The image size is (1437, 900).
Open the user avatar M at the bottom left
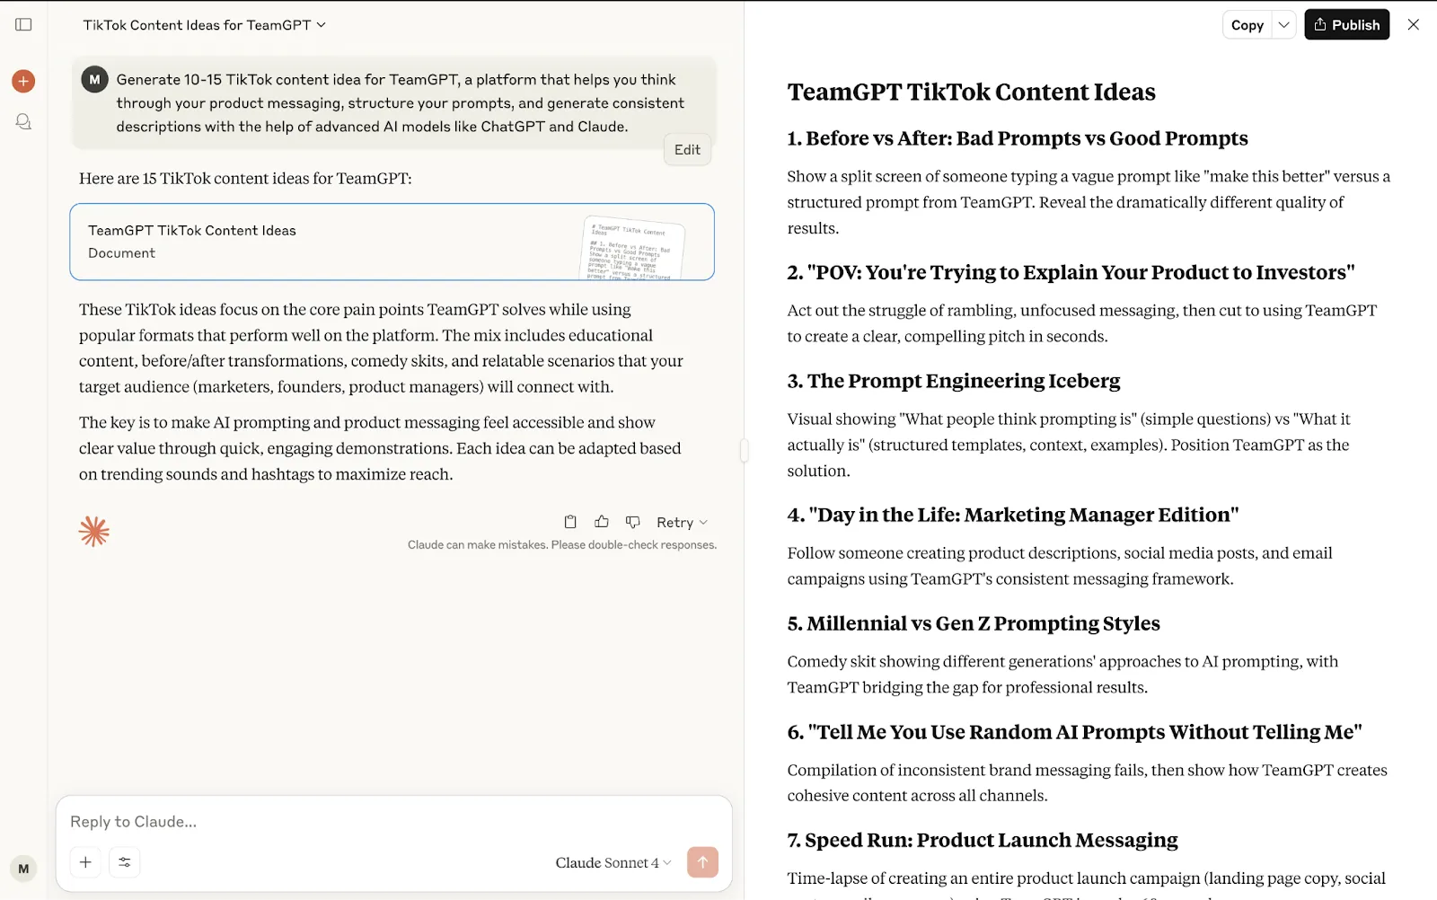point(23,869)
